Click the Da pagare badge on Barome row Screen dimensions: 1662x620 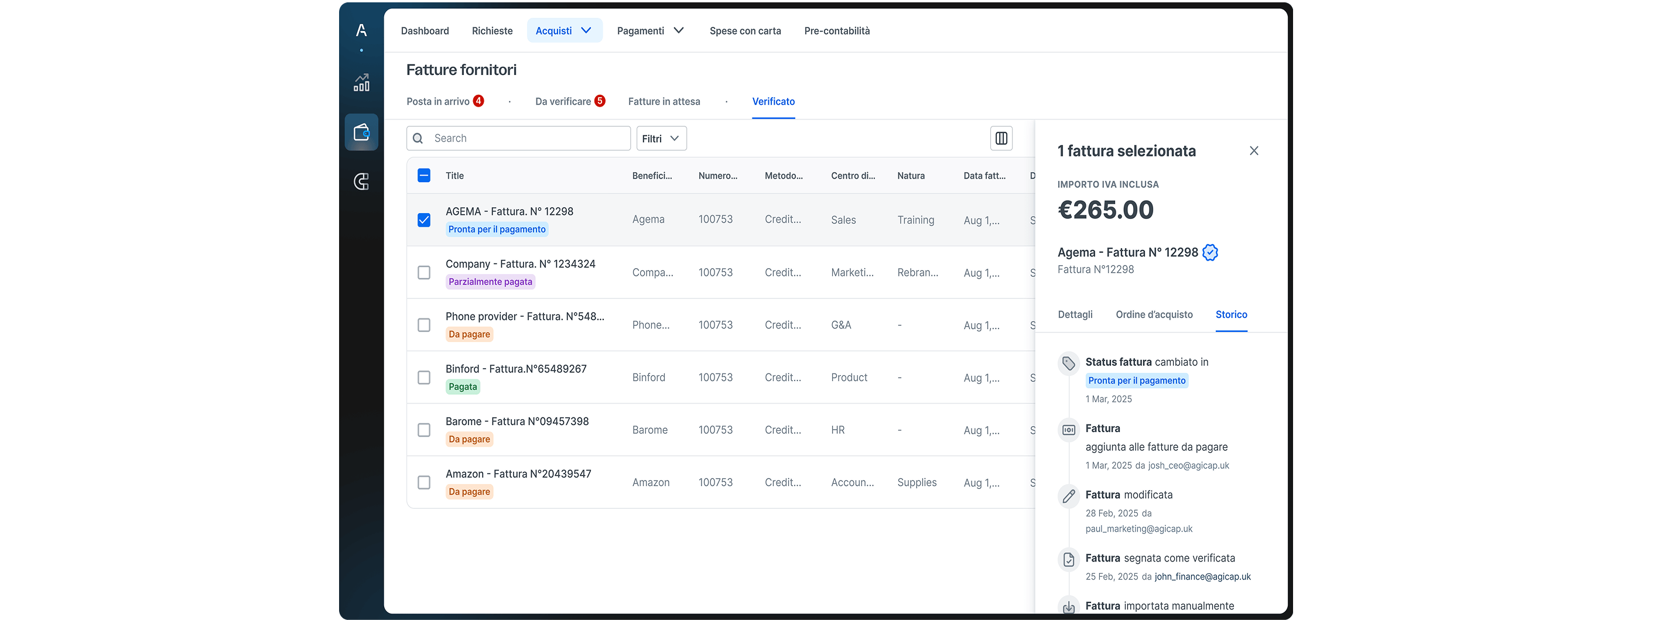470,439
